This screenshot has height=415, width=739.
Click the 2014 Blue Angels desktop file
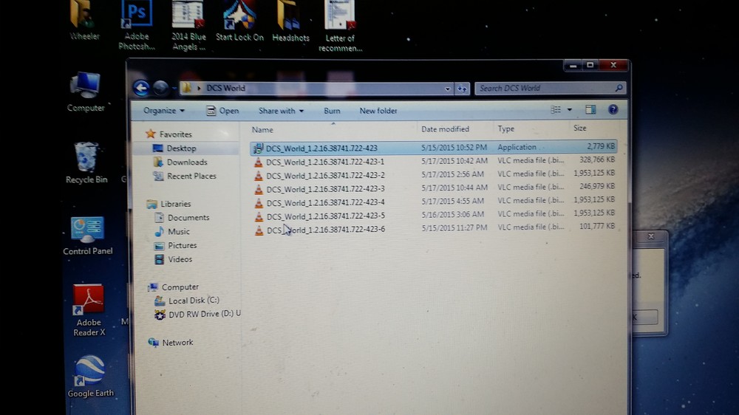[188, 25]
